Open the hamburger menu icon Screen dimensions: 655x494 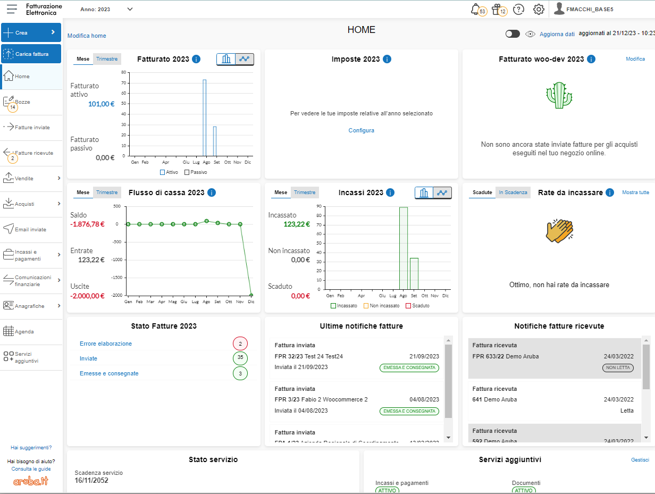[x=12, y=9]
